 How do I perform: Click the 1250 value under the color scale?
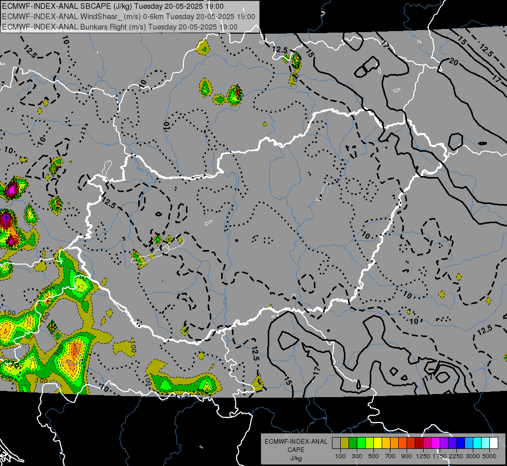423,456
